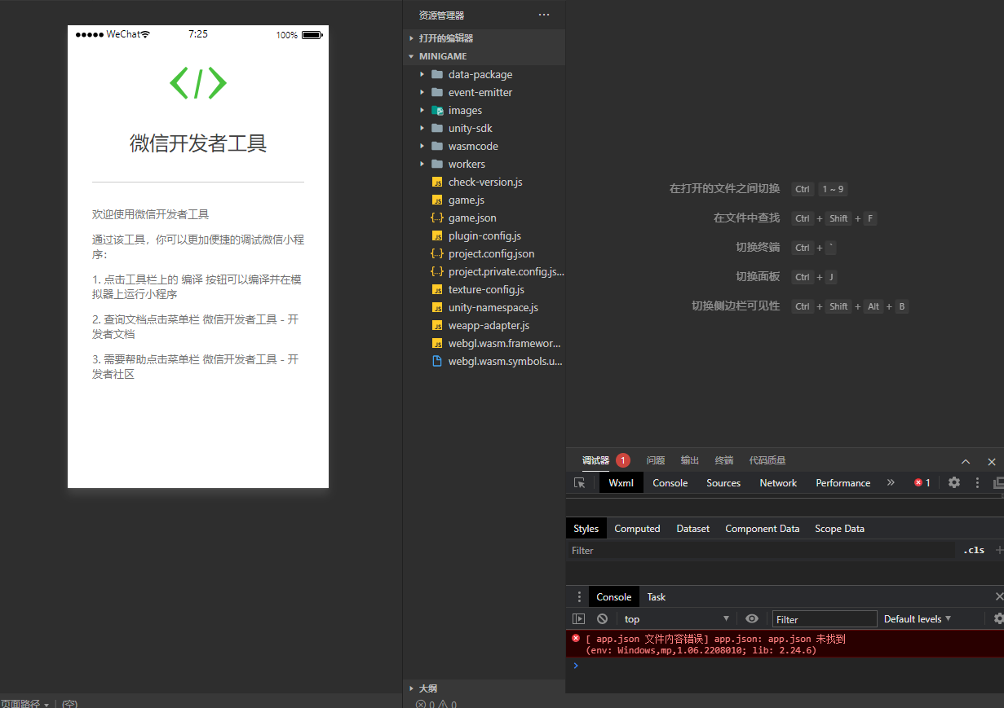This screenshot has height=708, width=1004.
Task: Open the devtools vertical three-dot menu
Action: (977, 483)
